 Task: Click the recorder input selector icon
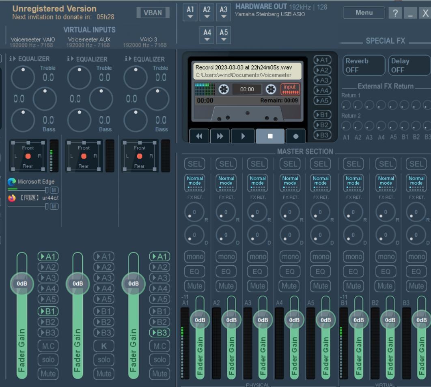click(x=290, y=89)
